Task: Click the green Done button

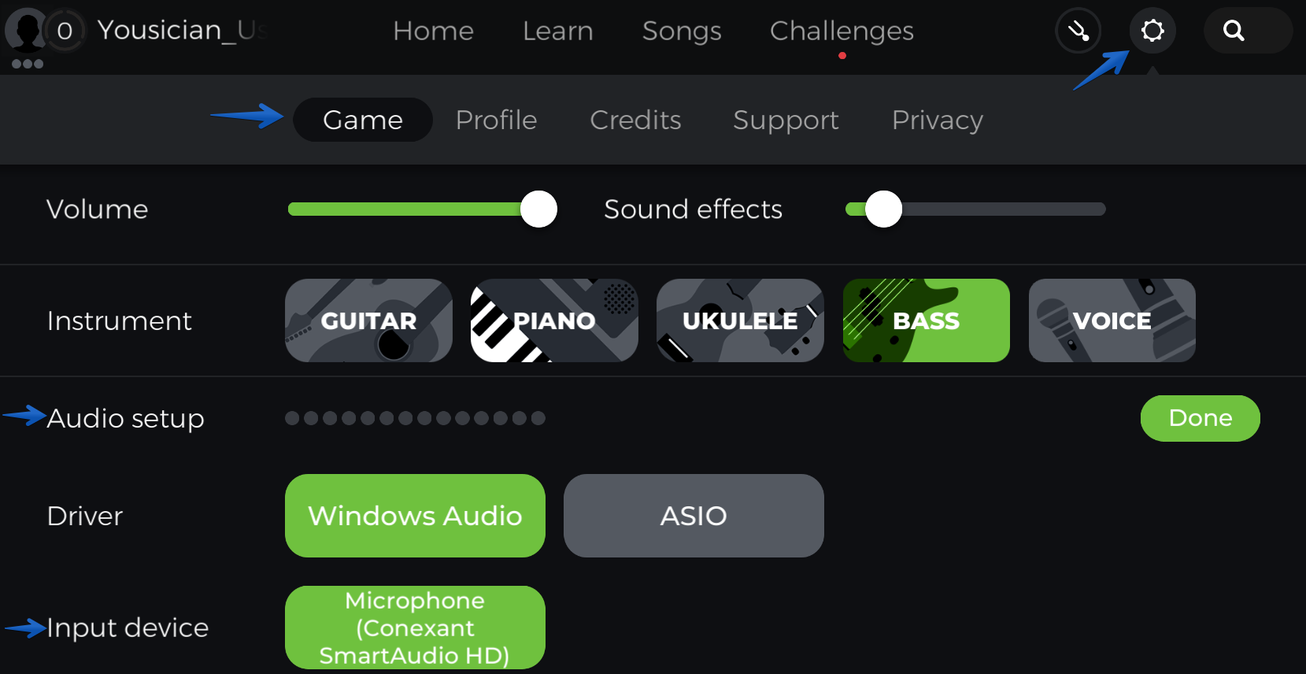Action: (x=1200, y=418)
